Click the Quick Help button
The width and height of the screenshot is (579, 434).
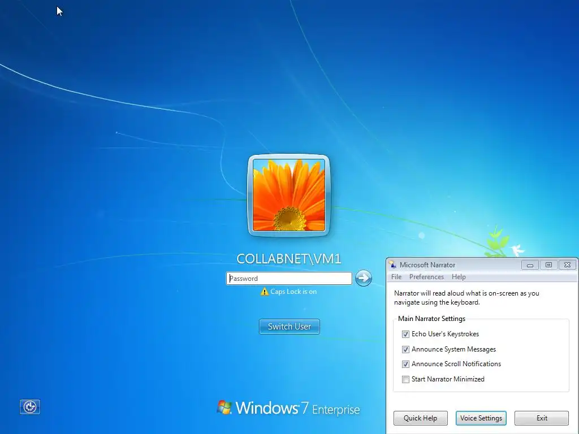pos(421,418)
